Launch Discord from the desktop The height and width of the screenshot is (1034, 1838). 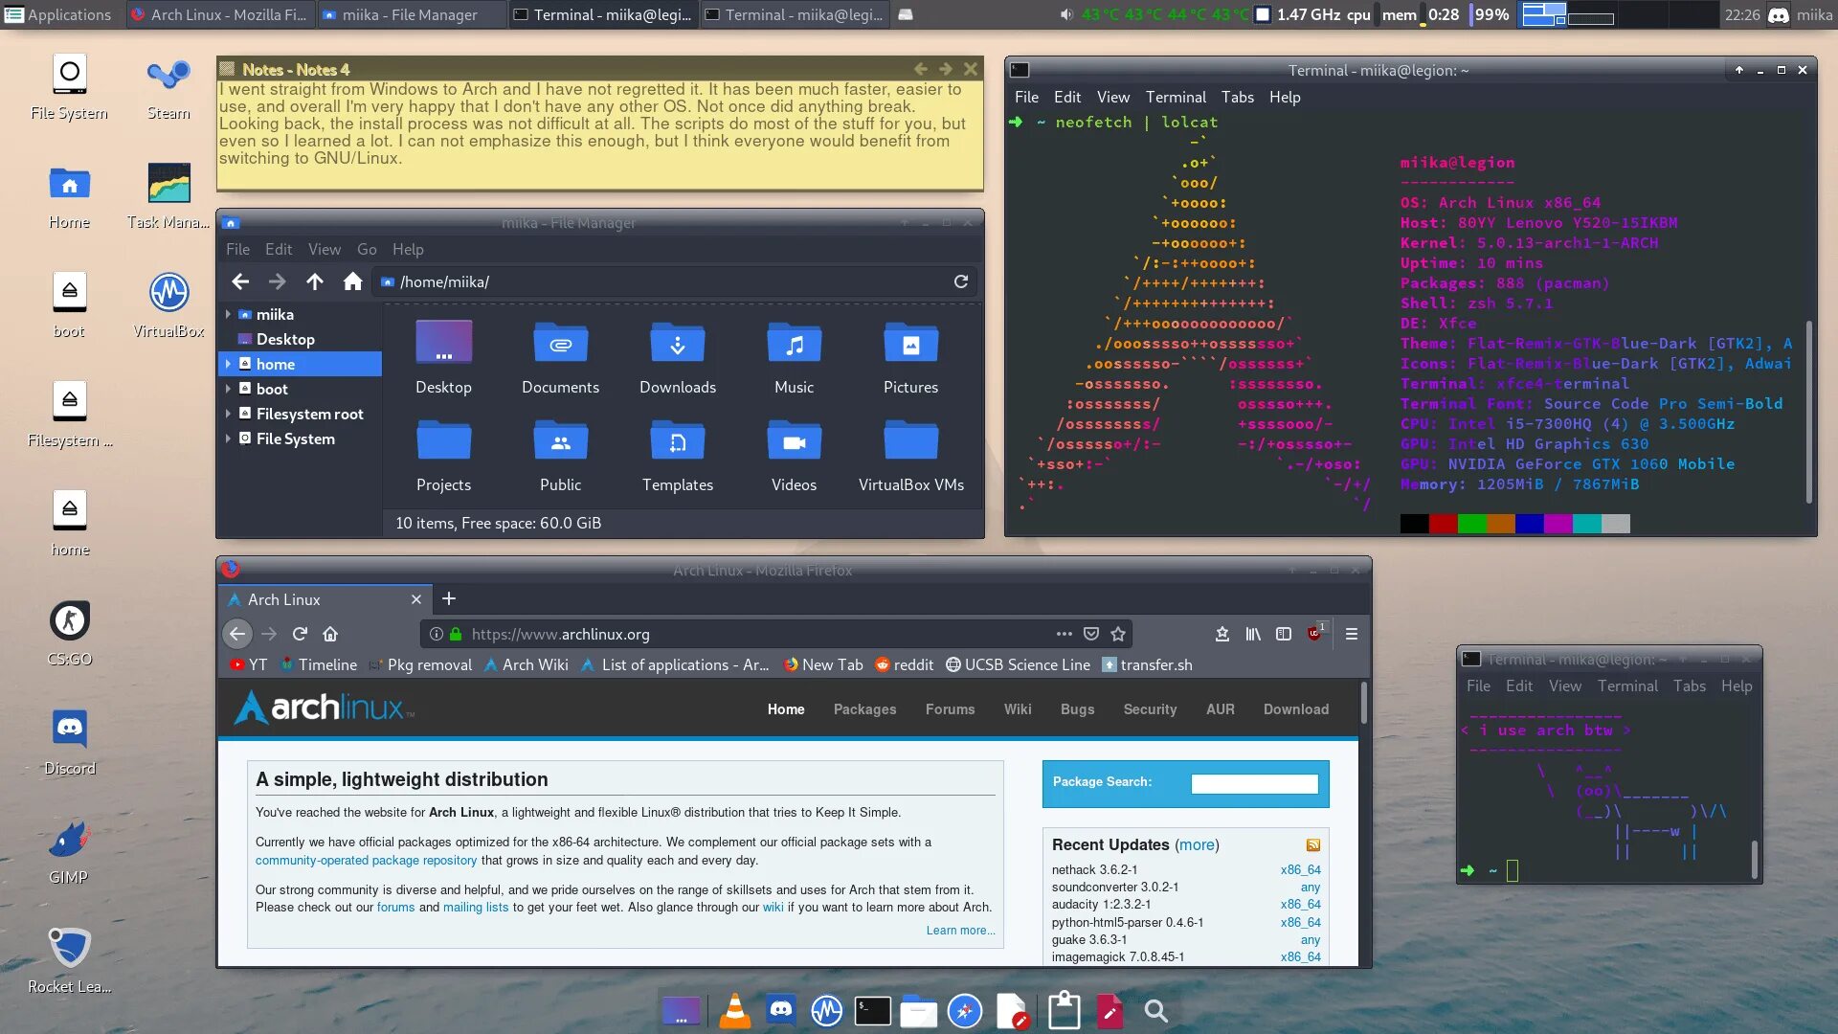tap(69, 741)
